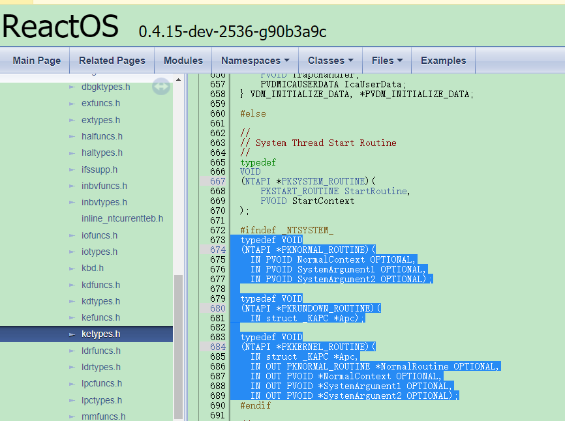Click the PKKERNEL_ROUTINE text on line 684
The width and height of the screenshot is (565, 421).
click(x=323, y=347)
